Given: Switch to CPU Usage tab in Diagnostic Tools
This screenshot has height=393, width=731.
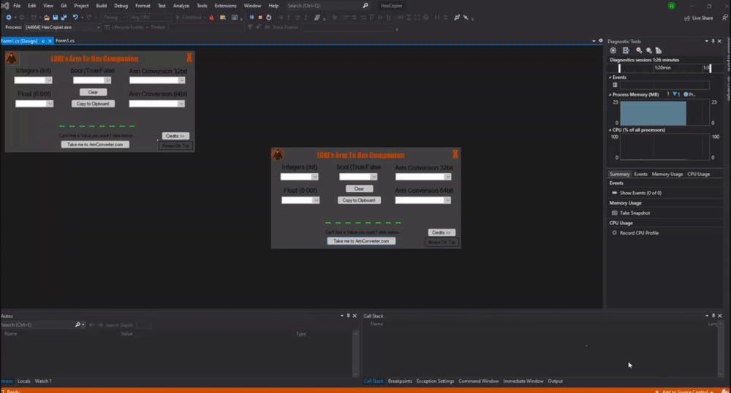Looking at the screenshot, I should point(698,174).
